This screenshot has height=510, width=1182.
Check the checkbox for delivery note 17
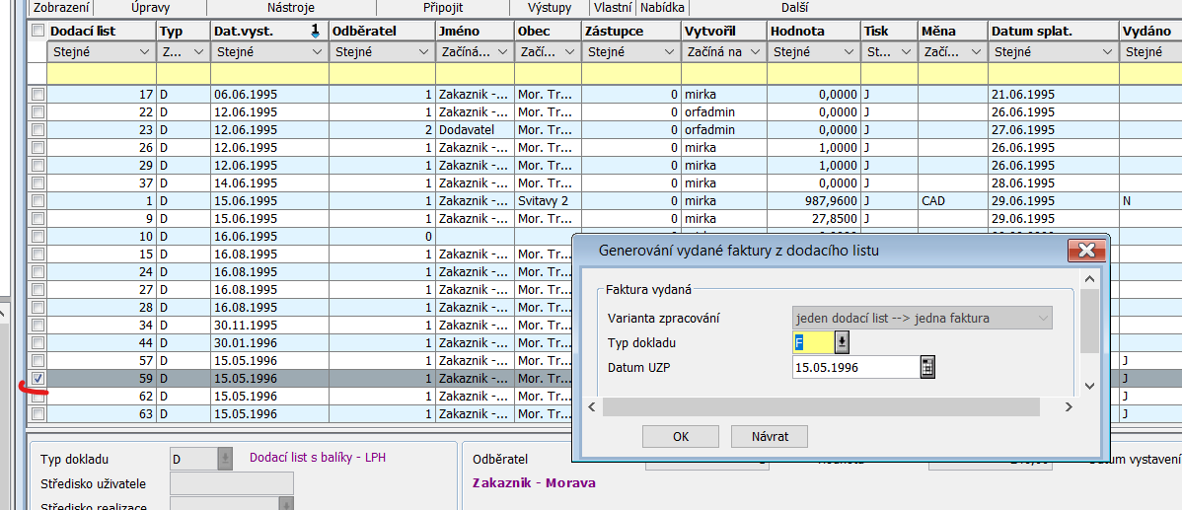pyautogui.click(x=37, y=95)
